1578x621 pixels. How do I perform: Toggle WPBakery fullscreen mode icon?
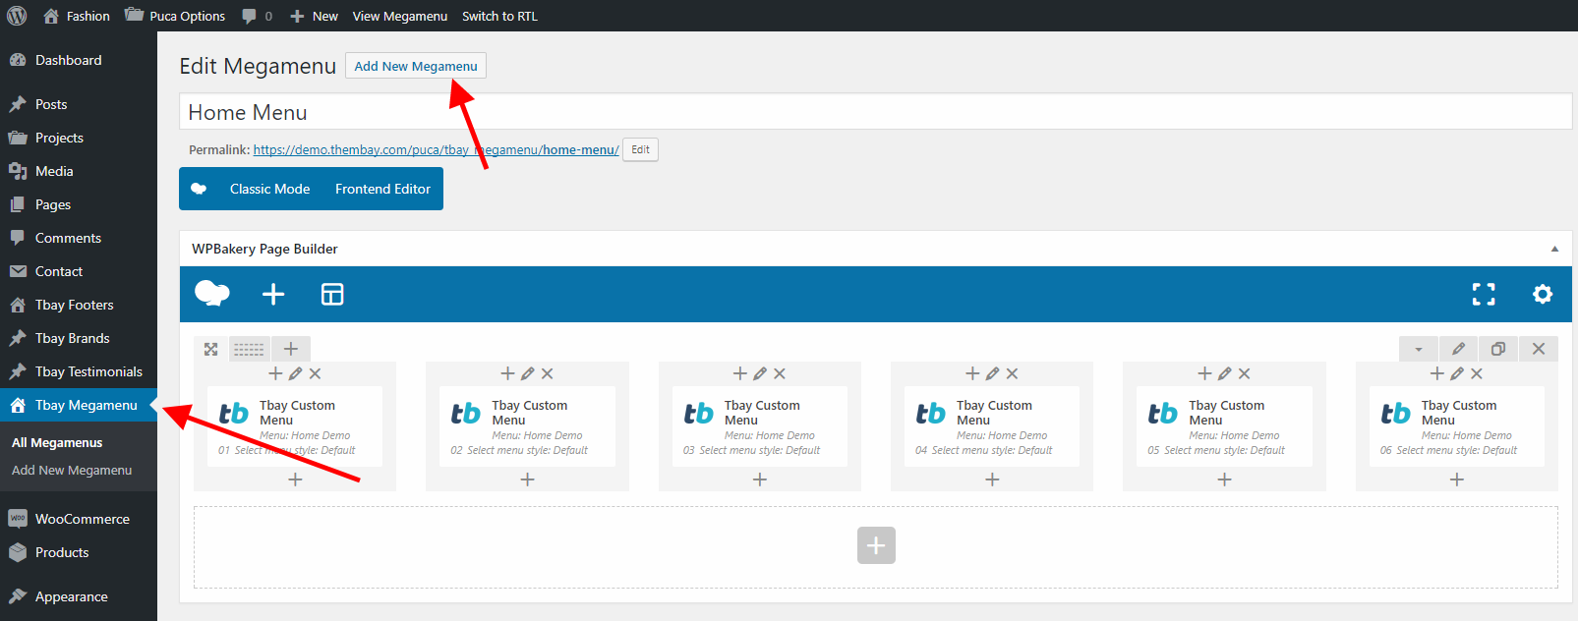pos(1483,294)
